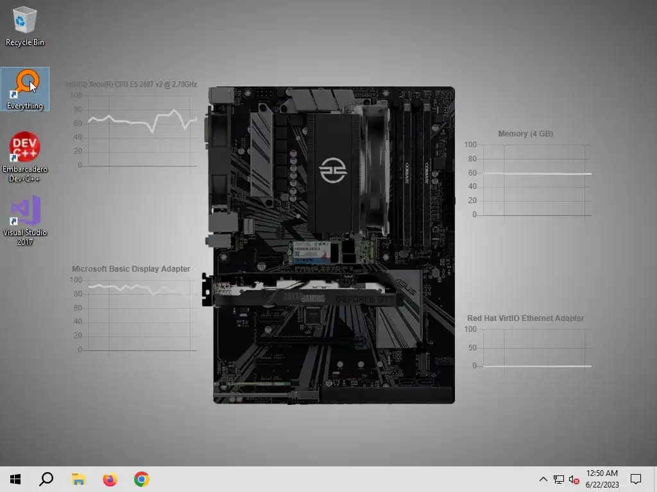Click the Red Hat VirtIO Ethernet graph
This screenshot has height=492, width=657.
pyautogui.click(x=528, y=348)
